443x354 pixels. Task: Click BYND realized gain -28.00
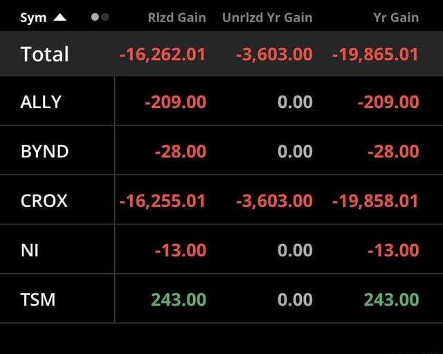[181, 151]
